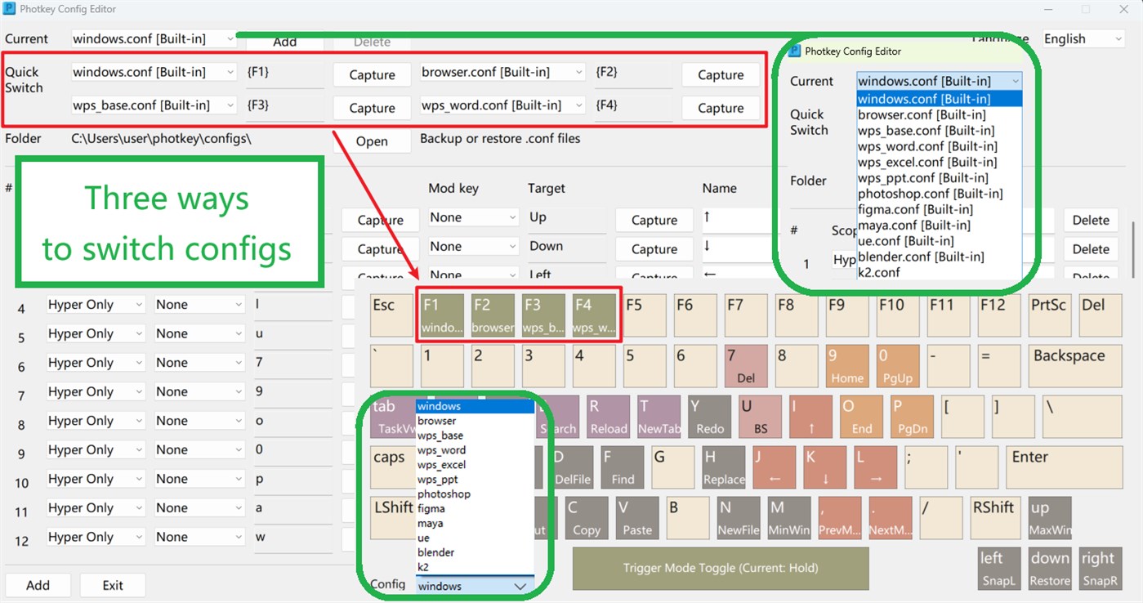This screenshot has width=1143, height=603.
Task: Choose photoshop in keyboard Config list
Action: coord(475,494)
